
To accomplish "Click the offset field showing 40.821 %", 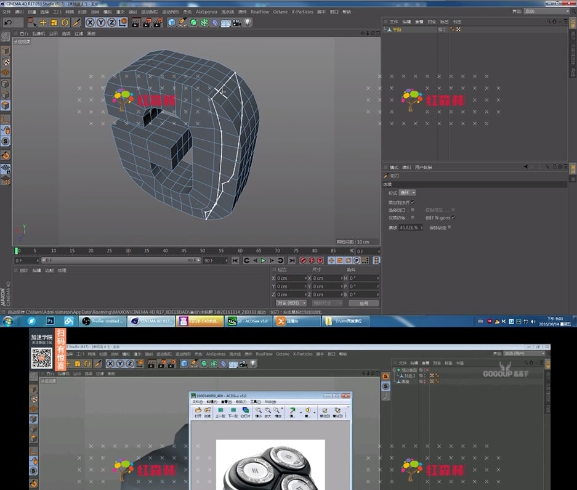I will coord(410,227).
